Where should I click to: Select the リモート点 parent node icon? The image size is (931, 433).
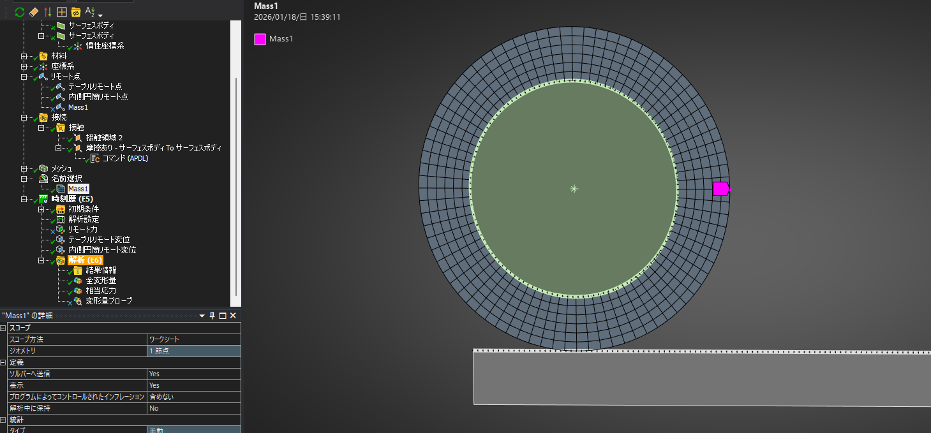tap(43, 77)
